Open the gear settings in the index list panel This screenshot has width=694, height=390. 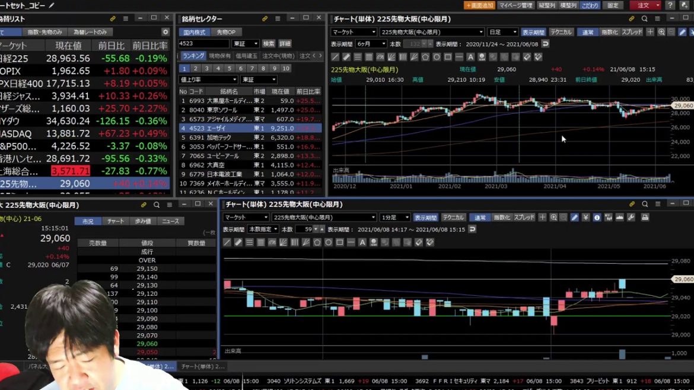pyautogui.click(x=165, y=32)
